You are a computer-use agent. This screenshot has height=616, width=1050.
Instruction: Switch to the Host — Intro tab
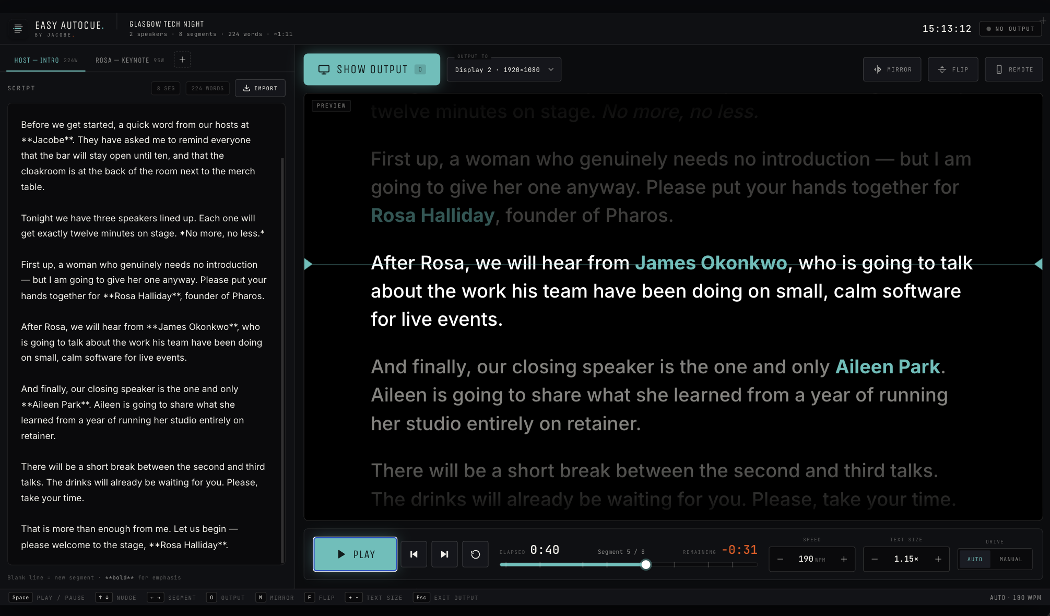46,60
